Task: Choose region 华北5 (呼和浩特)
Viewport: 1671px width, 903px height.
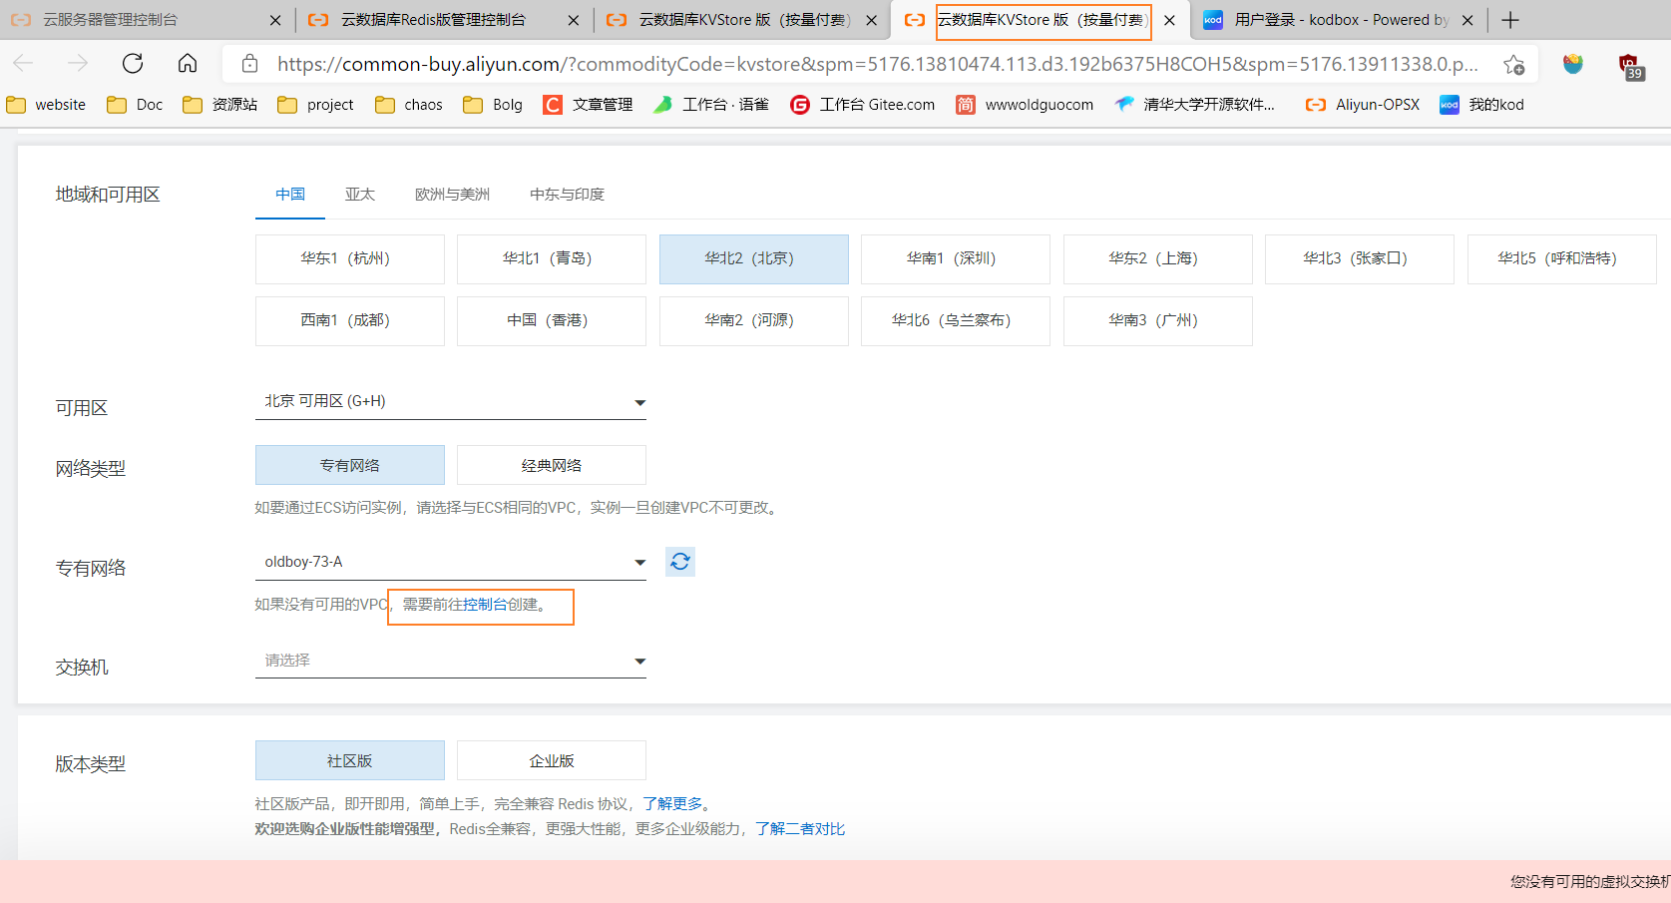Action: (1562, 259)
